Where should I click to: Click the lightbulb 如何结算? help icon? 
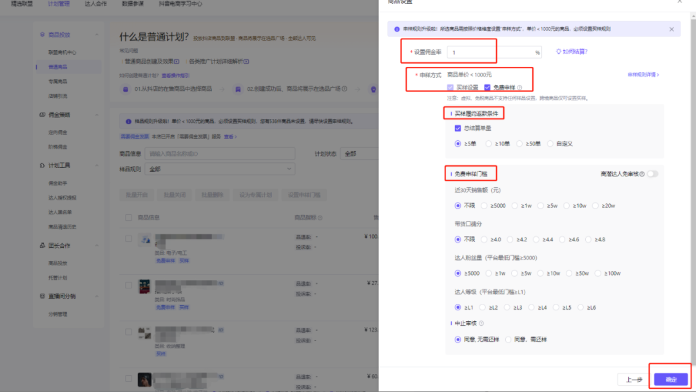(559, 51)
